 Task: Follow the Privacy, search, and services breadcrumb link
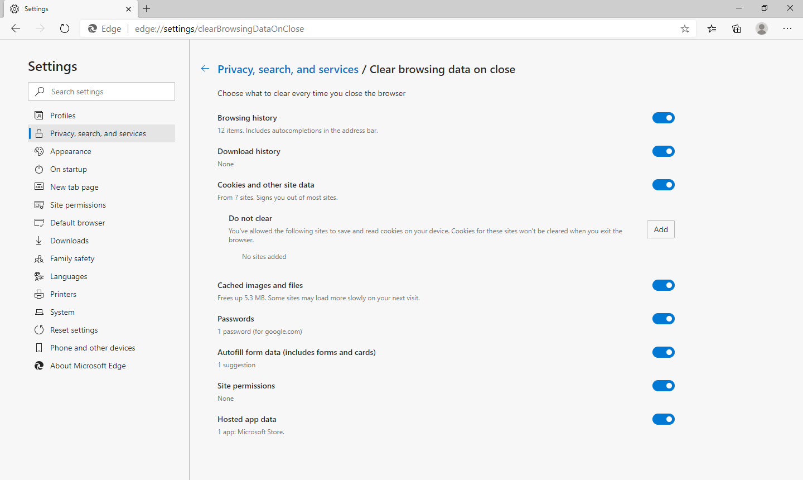pos(288,69)
